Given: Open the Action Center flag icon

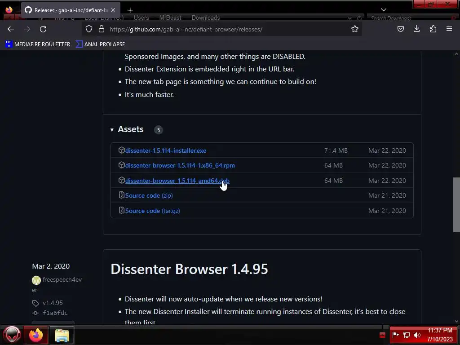Looking at the screenshot, I should pos(395,335).
